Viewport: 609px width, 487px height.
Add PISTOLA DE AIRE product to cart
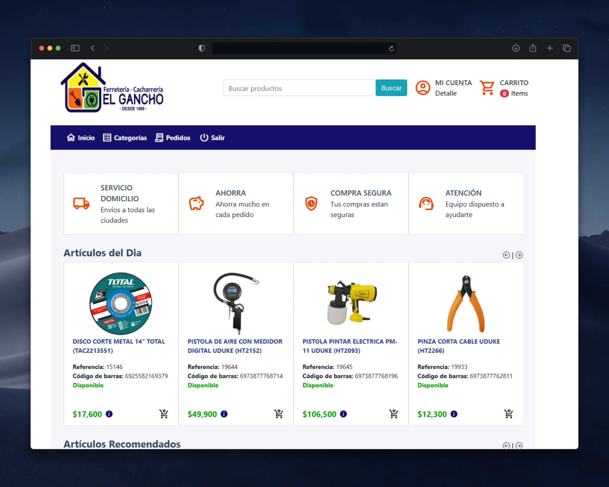[278, 414]
